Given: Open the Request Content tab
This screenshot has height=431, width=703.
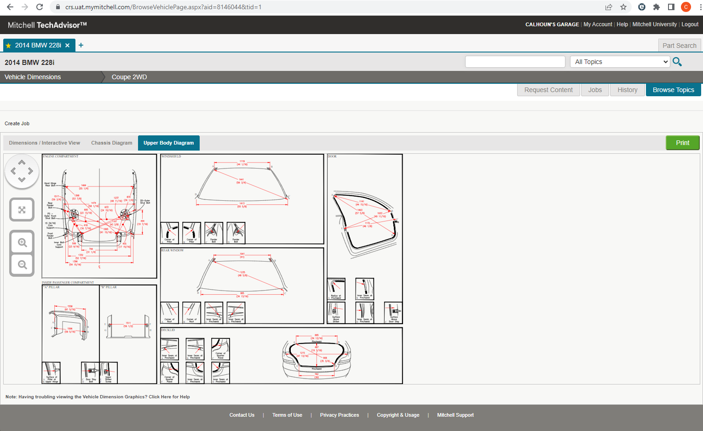Looking at the screenshot, I should point(548,90).
